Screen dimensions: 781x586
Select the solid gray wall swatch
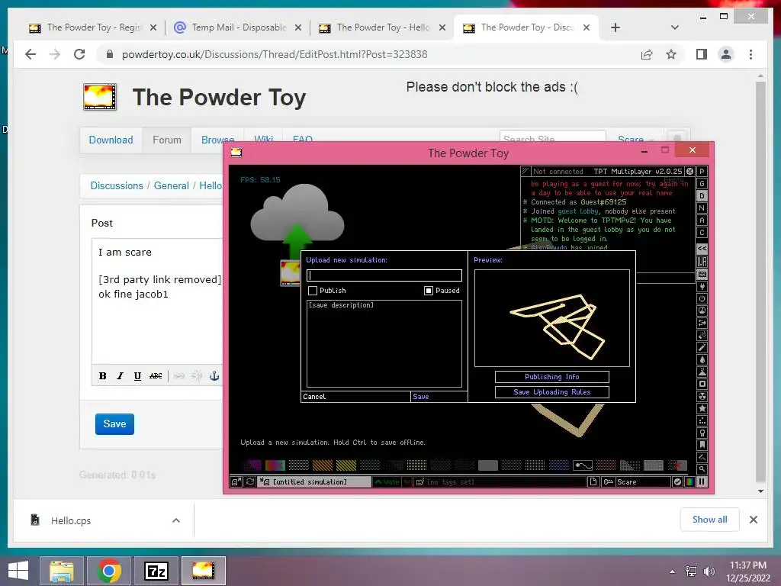coord(488,465)
